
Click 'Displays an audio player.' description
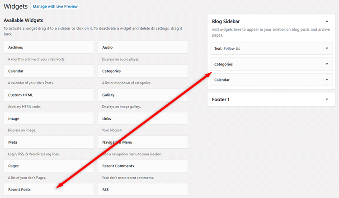[120, 59]
